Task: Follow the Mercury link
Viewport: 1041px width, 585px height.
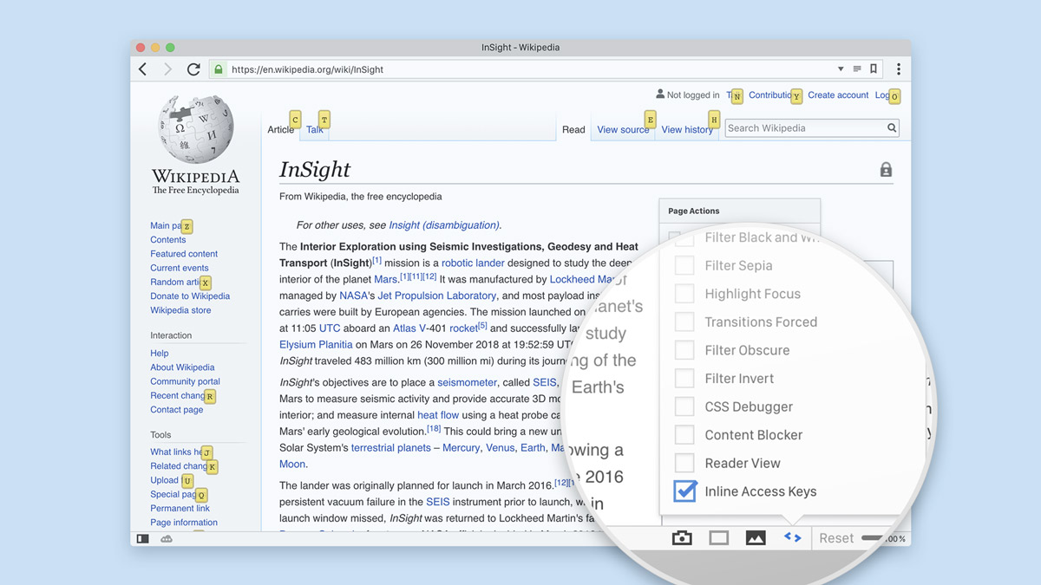Action: [x=461, y=448]
